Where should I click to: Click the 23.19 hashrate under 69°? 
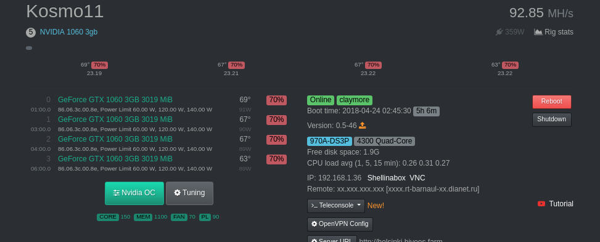tap(94, 73)
